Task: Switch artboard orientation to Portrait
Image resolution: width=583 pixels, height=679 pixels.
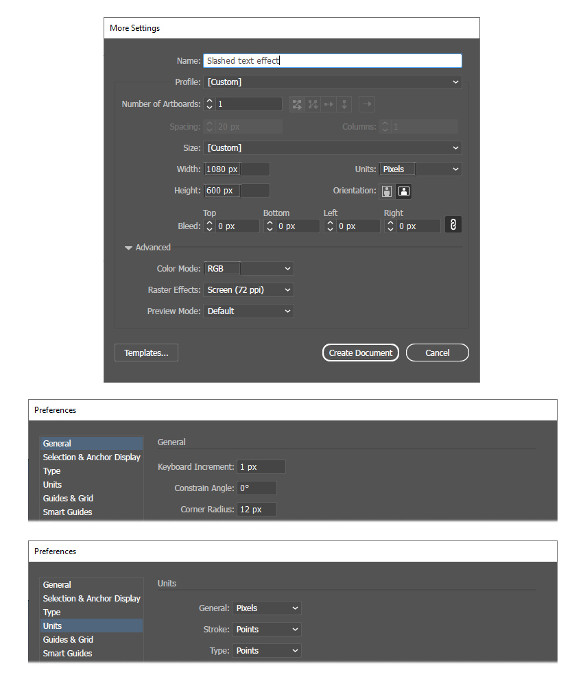Action: [387, 191]
